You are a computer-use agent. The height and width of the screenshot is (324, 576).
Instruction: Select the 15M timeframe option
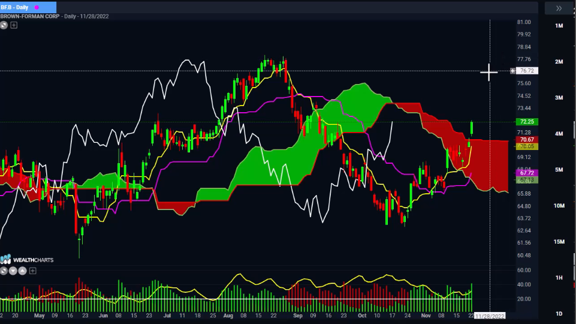[x=559, y=242]
